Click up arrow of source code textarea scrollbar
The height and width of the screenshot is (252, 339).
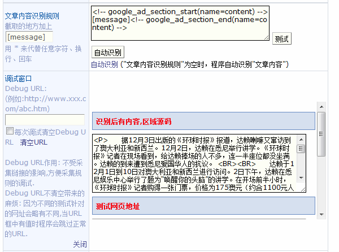pos(301,138)
